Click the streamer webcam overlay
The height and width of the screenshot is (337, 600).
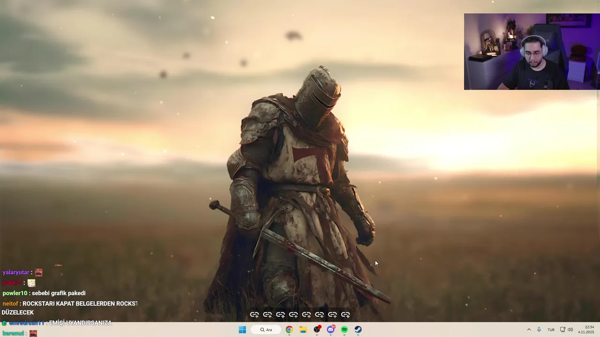click(532, 51)
